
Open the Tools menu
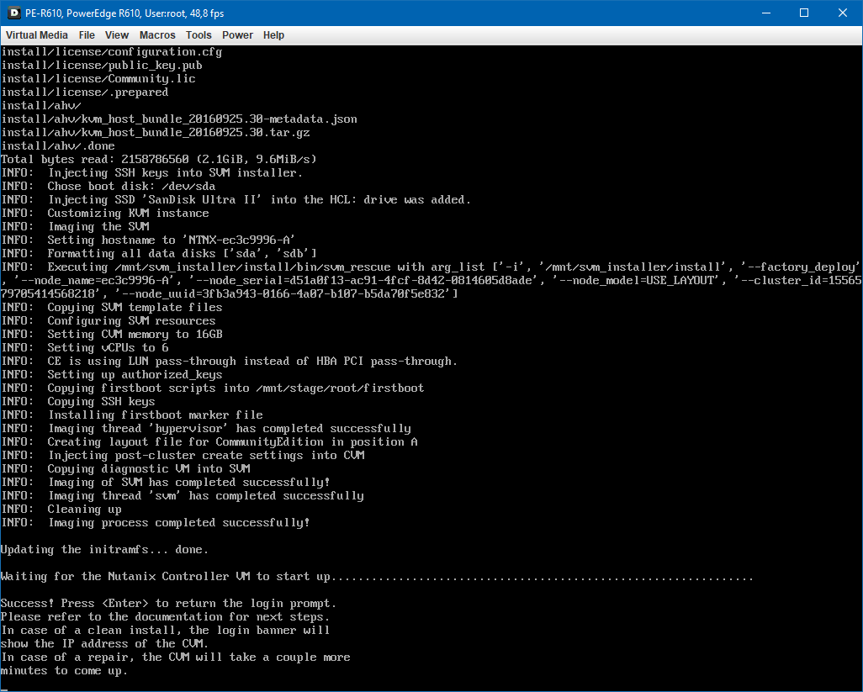point(199,35)
